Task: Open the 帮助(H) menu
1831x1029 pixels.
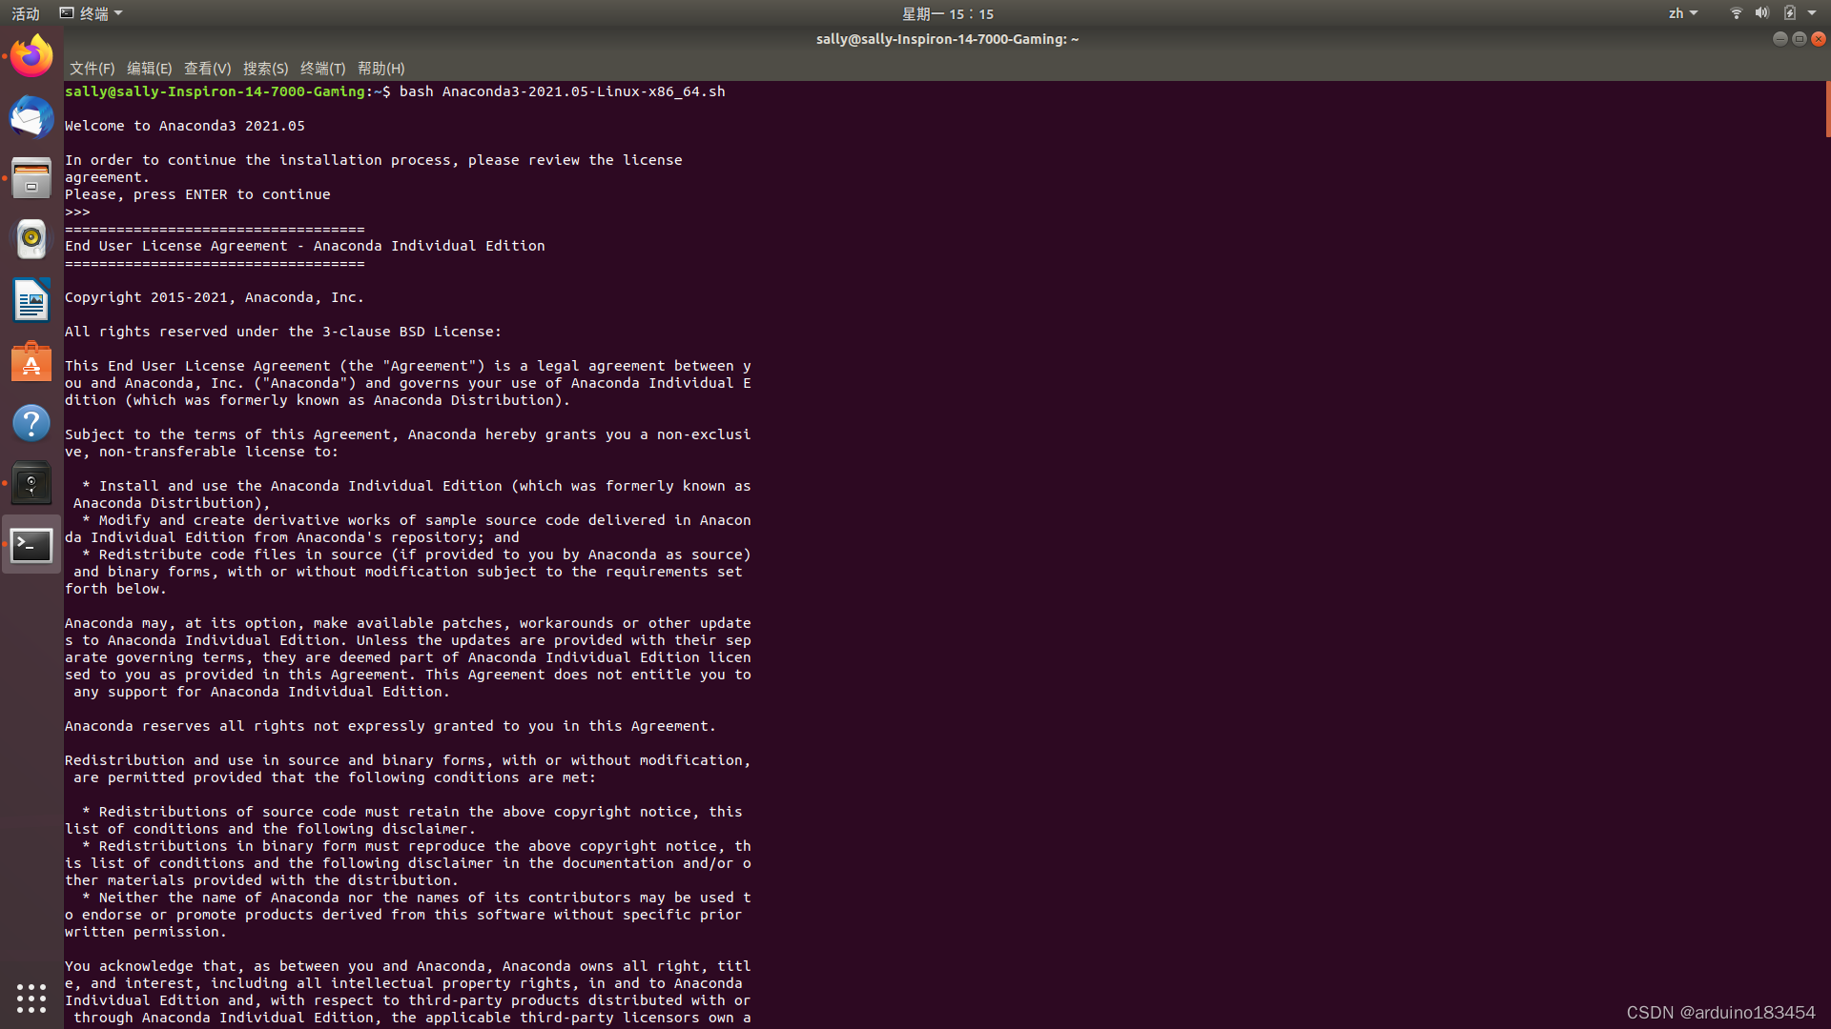Action: 381,69
